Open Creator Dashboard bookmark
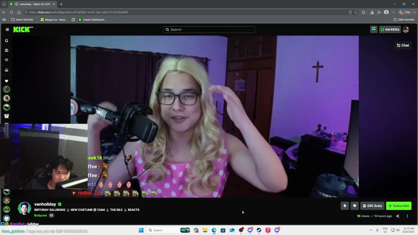This screenshot has width=418, height=235. point(92,20)
